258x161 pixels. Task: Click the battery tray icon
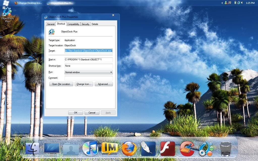(x=235, y=3)
